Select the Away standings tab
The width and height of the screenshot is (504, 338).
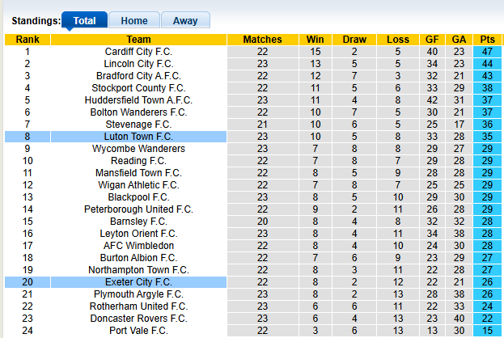pos(185,21)
